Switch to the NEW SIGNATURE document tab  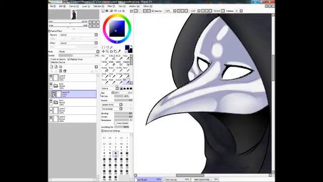click(205, 180)
